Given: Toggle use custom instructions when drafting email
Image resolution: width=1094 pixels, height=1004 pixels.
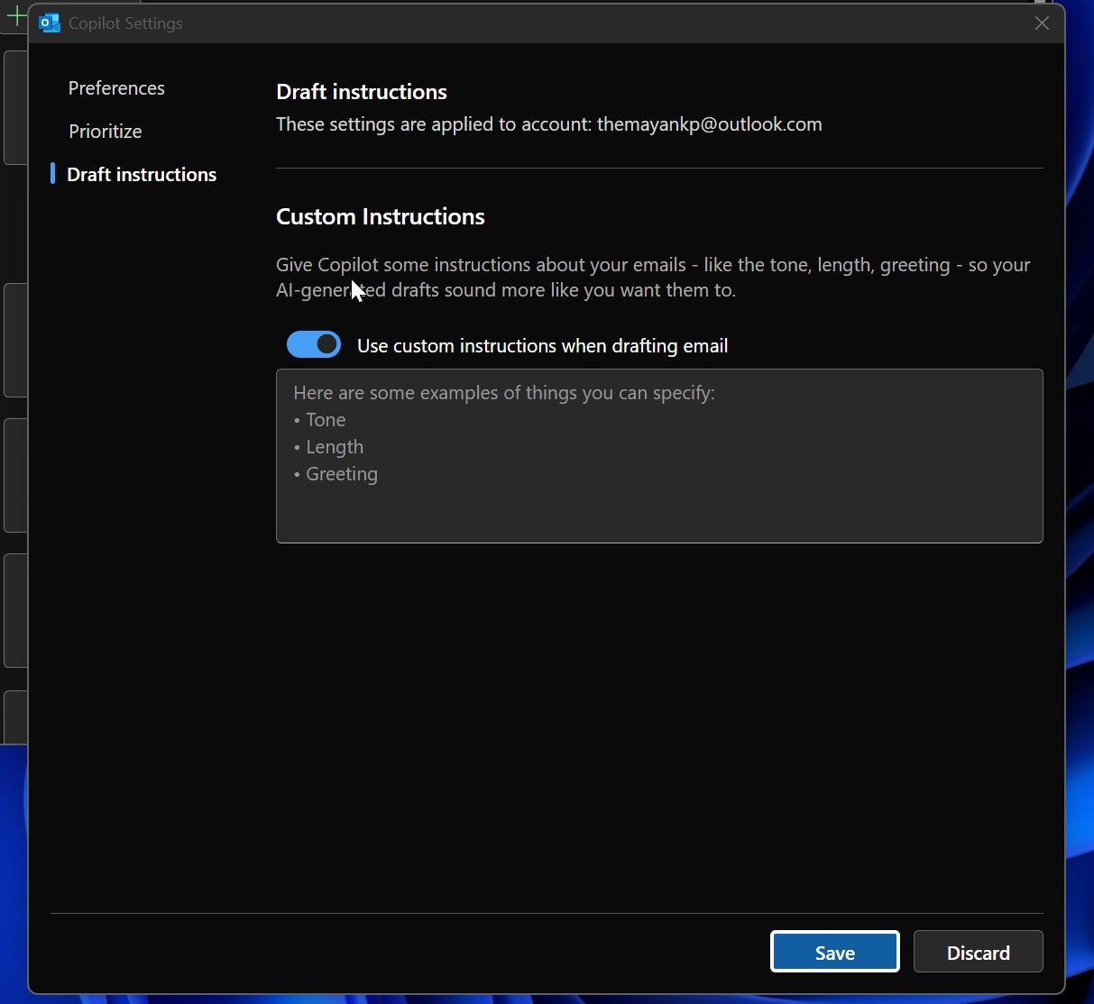Looking at the screenshot, I should click(314, 344).
